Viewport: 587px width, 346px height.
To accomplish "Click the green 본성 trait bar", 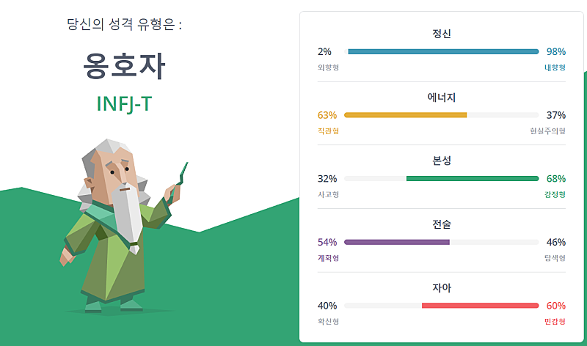I will 472,178.
